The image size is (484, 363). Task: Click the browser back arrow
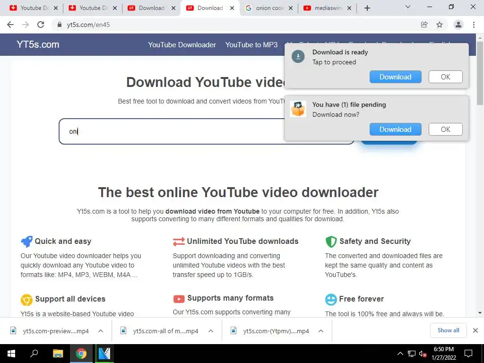tap(10, 25)
